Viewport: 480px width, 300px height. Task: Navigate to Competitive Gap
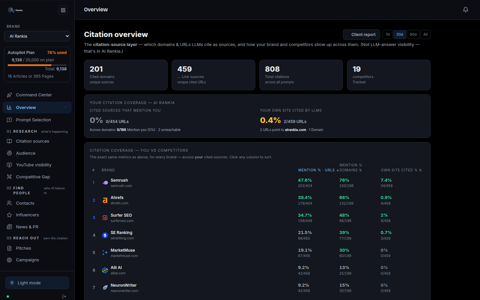pyautogui.click(x=37, y=177)
